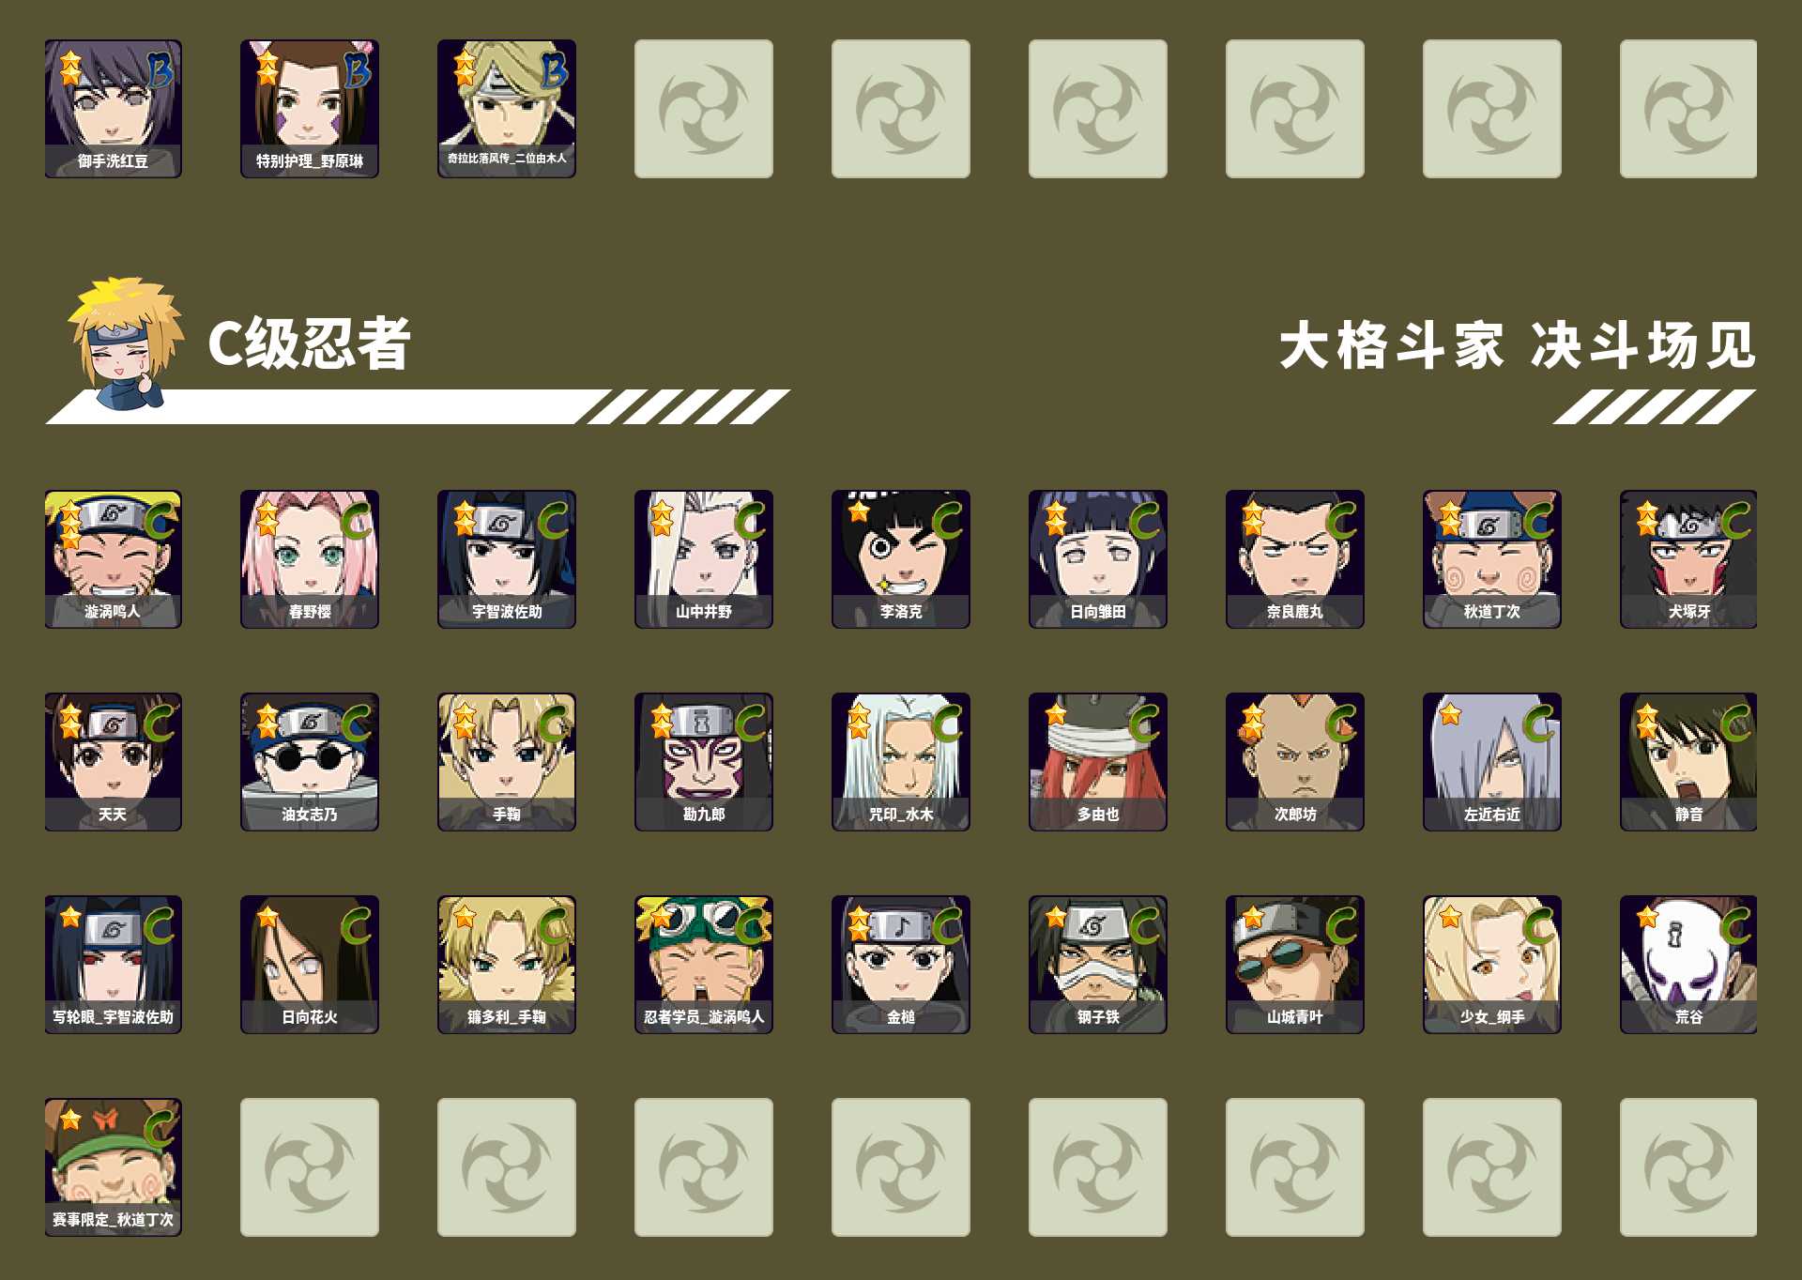Click the 少女_纲手 character card
This screenshot has height=1280, width=1802.
(x=1492, y=964)
